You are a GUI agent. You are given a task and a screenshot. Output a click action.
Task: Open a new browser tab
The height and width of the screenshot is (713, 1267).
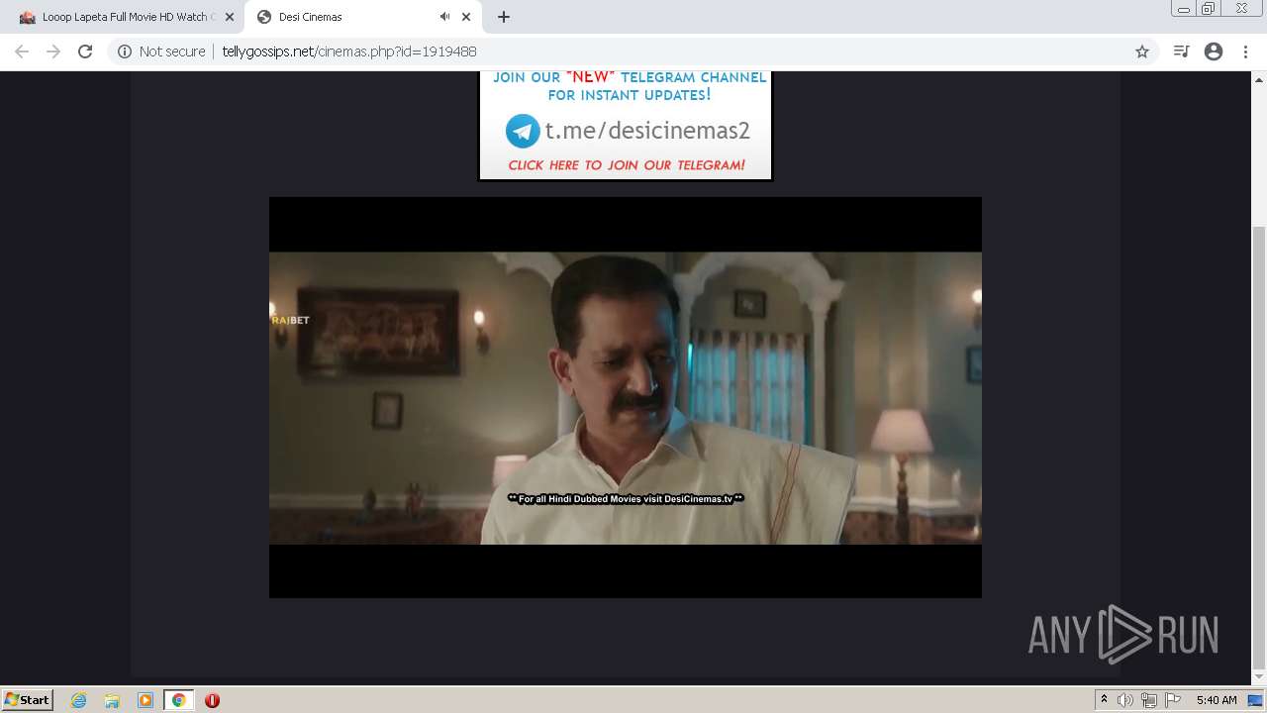[x=504, y=17]
